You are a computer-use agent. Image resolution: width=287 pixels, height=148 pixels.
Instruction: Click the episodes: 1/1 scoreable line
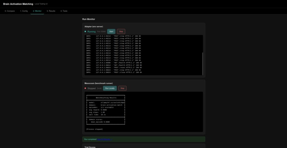(x=101, y=108)
